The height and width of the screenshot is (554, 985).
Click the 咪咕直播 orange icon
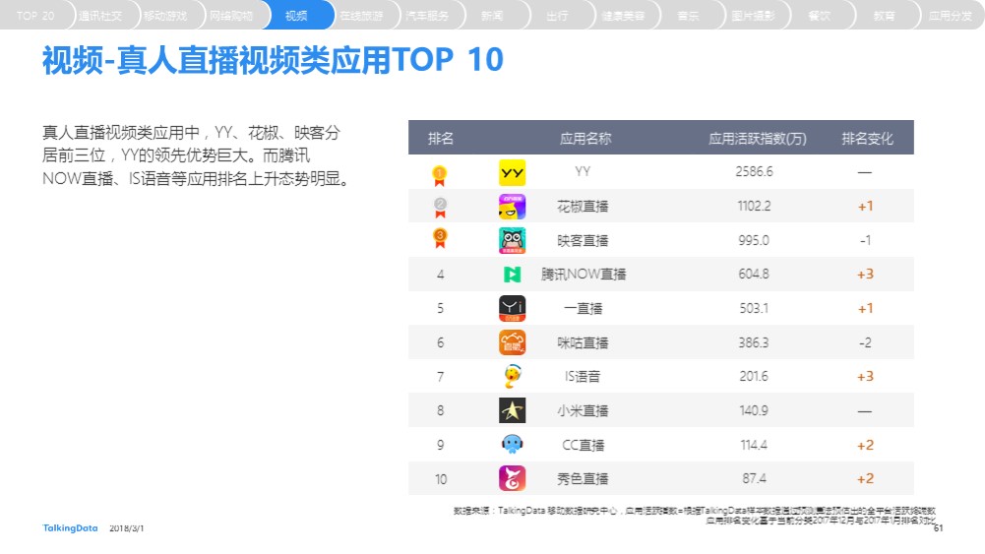[x=512, y=342]
